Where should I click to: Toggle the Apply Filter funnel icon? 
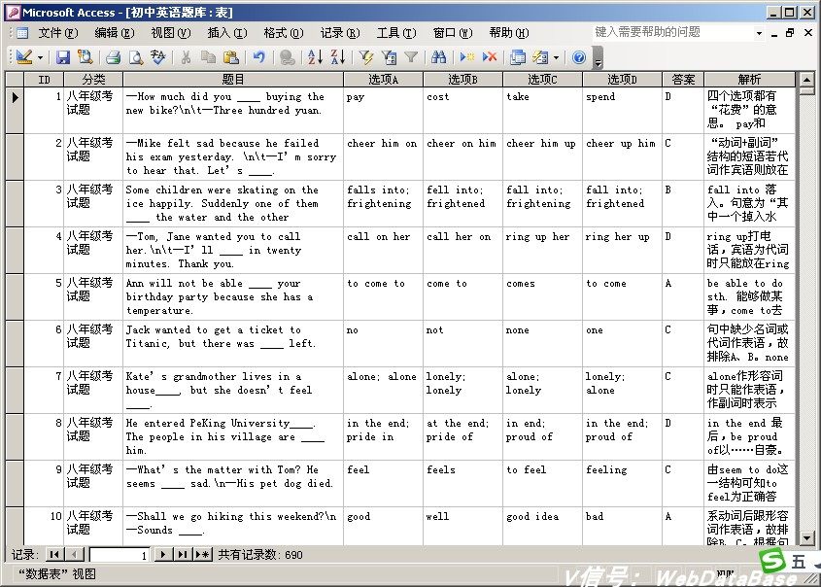pos(411,57)
